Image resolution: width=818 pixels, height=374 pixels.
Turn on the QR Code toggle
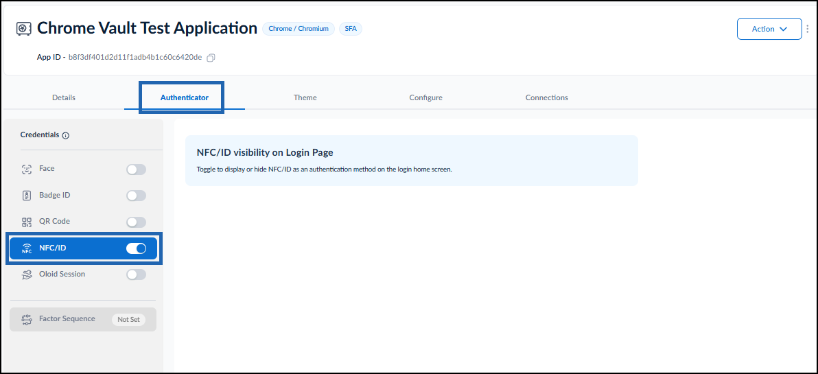(x=136, y=222)
